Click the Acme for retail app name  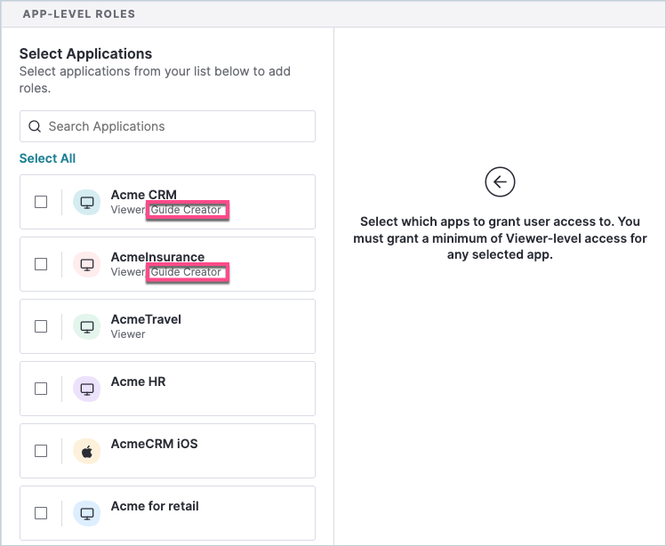pos(155,506)
